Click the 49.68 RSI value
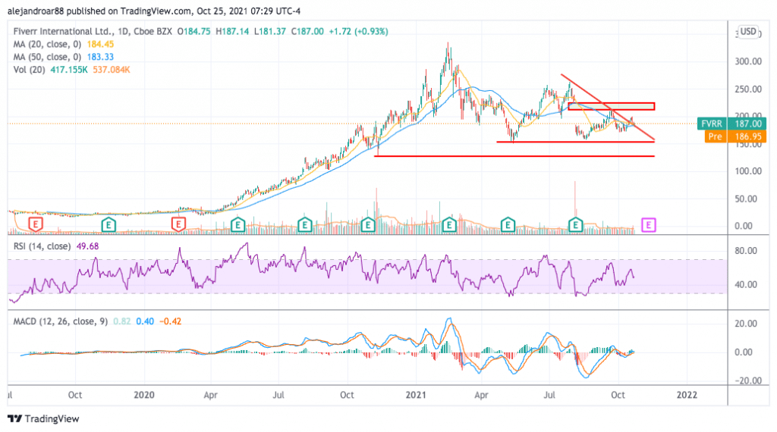 coord(87,246)
